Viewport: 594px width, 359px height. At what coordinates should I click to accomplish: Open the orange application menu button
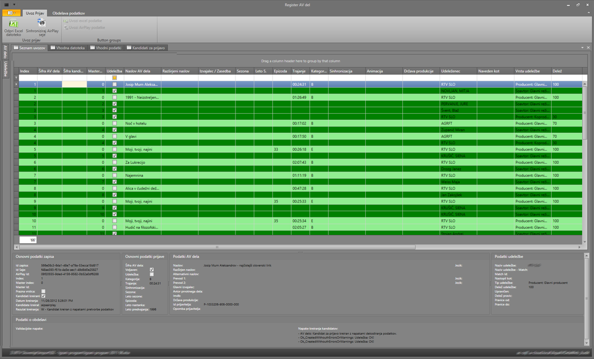click(11, 13)
